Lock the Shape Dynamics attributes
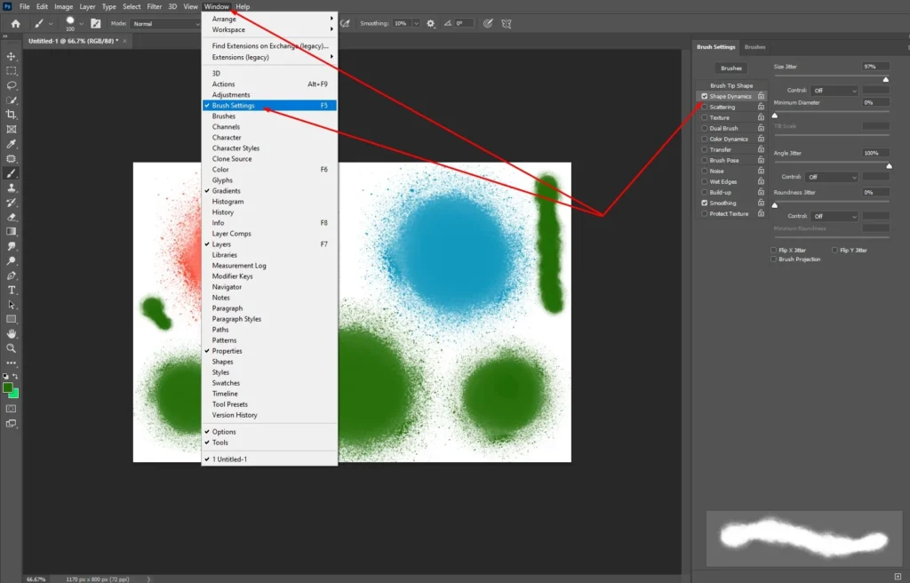 click(761, 96)
